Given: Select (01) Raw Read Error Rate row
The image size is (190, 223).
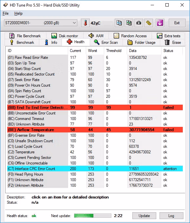Looking at the screenshot, I should pos(95,58).
